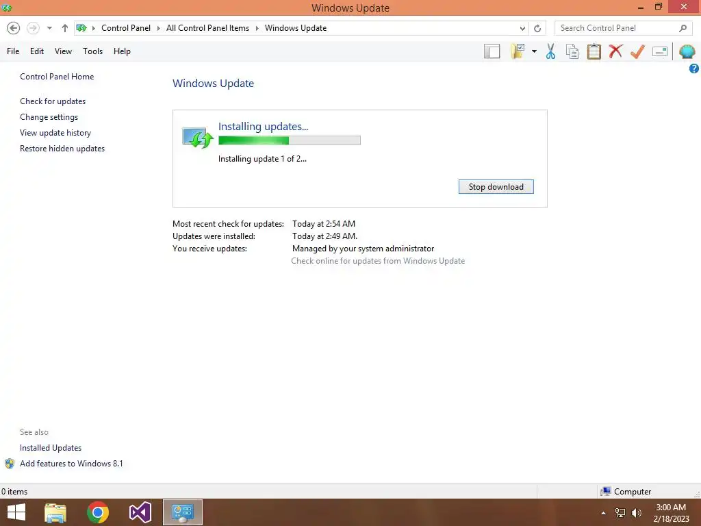Open the File menu
The image size is (701, 526).
(x=13, y=51)
